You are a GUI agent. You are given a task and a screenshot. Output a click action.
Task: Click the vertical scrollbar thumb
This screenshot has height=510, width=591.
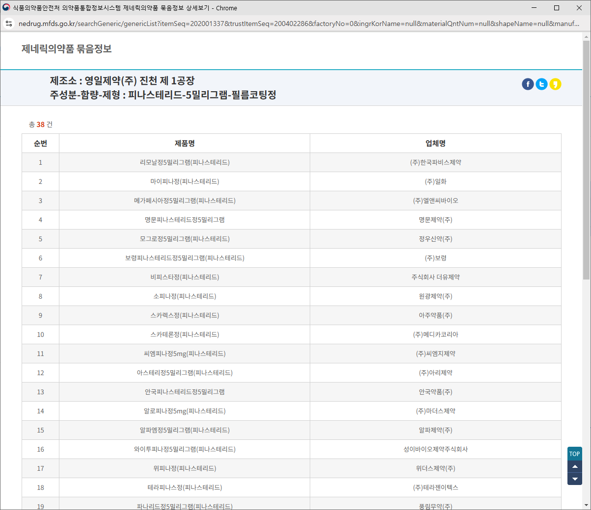click(x=587, y=160)
